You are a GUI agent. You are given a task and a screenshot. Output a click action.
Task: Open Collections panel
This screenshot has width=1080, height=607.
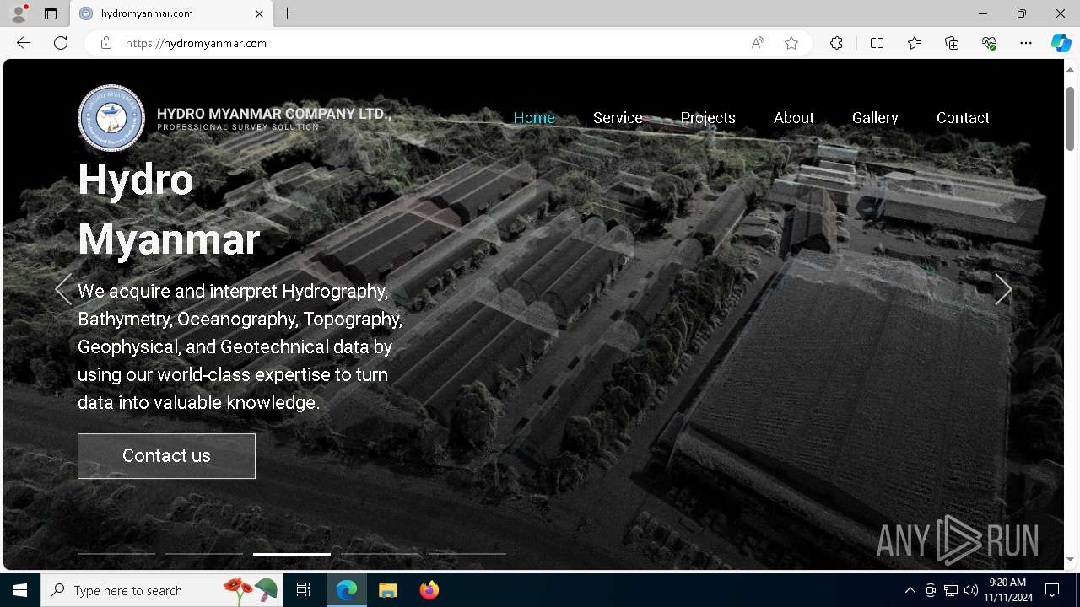[x=952, y=43]
